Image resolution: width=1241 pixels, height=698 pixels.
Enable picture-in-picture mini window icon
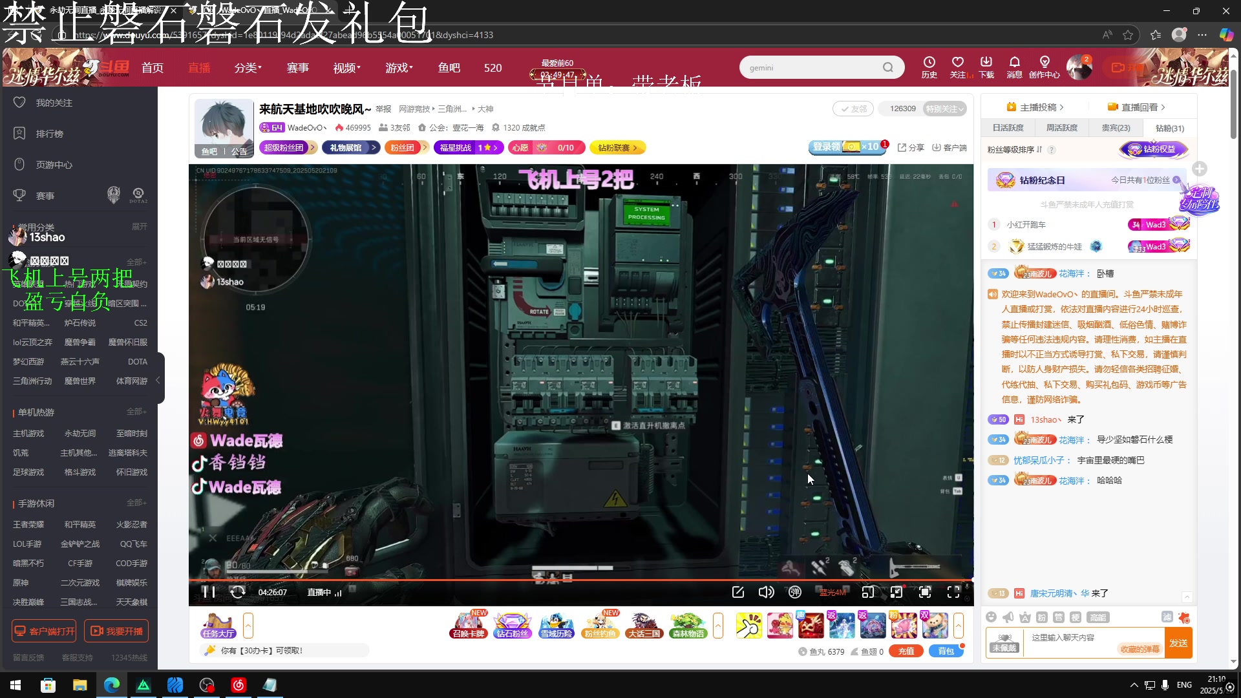tap(896, 592)
